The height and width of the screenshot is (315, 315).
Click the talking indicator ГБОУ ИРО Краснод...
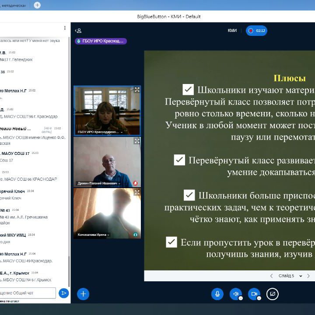(101, 41)
